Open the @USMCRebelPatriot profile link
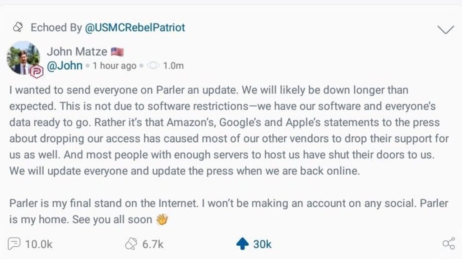This screenshot has height=259, width=462. tap(135, 28)
